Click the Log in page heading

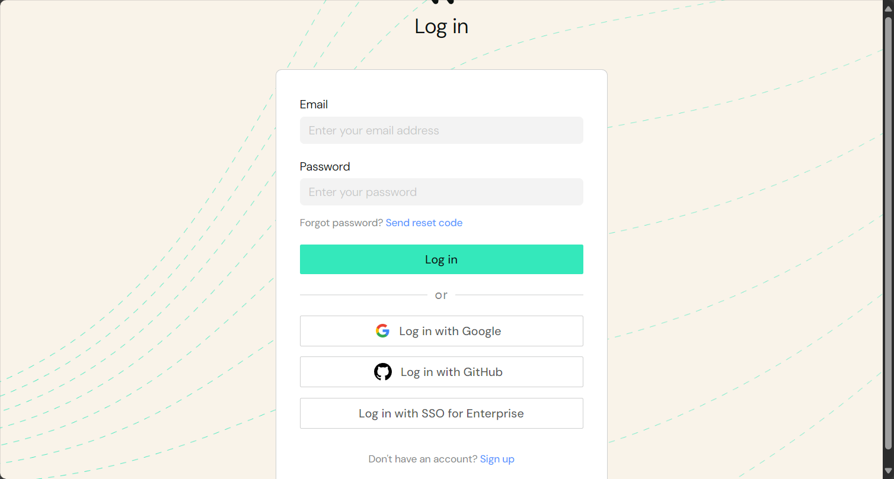click(x=442, y=26)
